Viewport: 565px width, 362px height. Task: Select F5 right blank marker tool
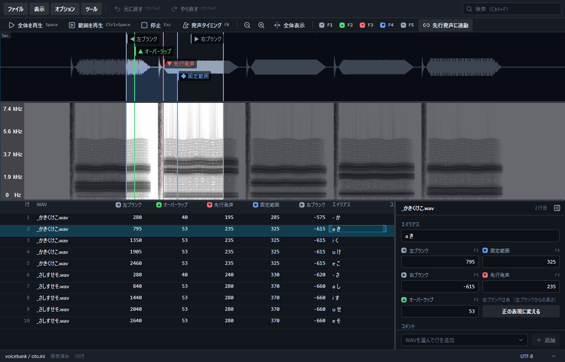click(407, 25)
